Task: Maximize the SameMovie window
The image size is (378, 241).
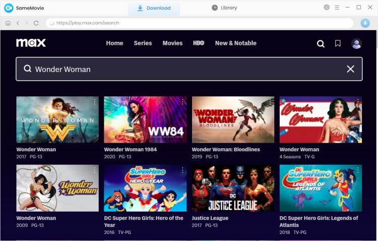Action: pos(359,7)
